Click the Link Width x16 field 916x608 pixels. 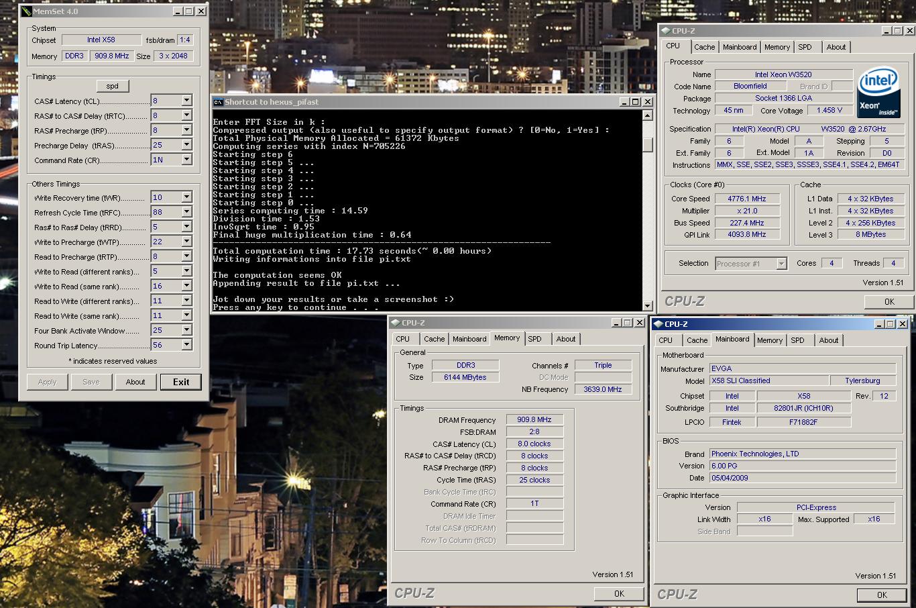point(764,519)
